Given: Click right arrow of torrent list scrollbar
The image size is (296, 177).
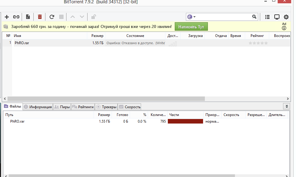Looking at the screenshot, I should click(288, 99).
